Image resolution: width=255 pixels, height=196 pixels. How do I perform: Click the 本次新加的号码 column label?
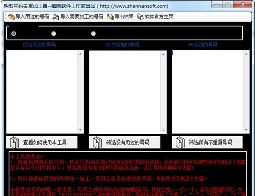[123, 45]
